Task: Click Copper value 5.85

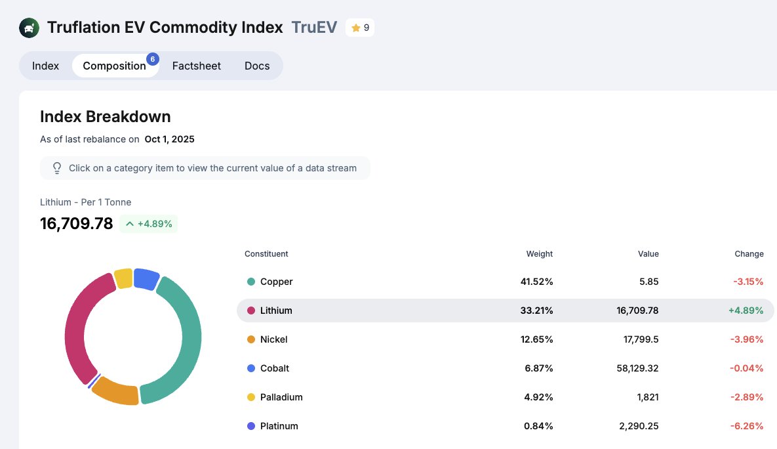Action: (648, 282)
